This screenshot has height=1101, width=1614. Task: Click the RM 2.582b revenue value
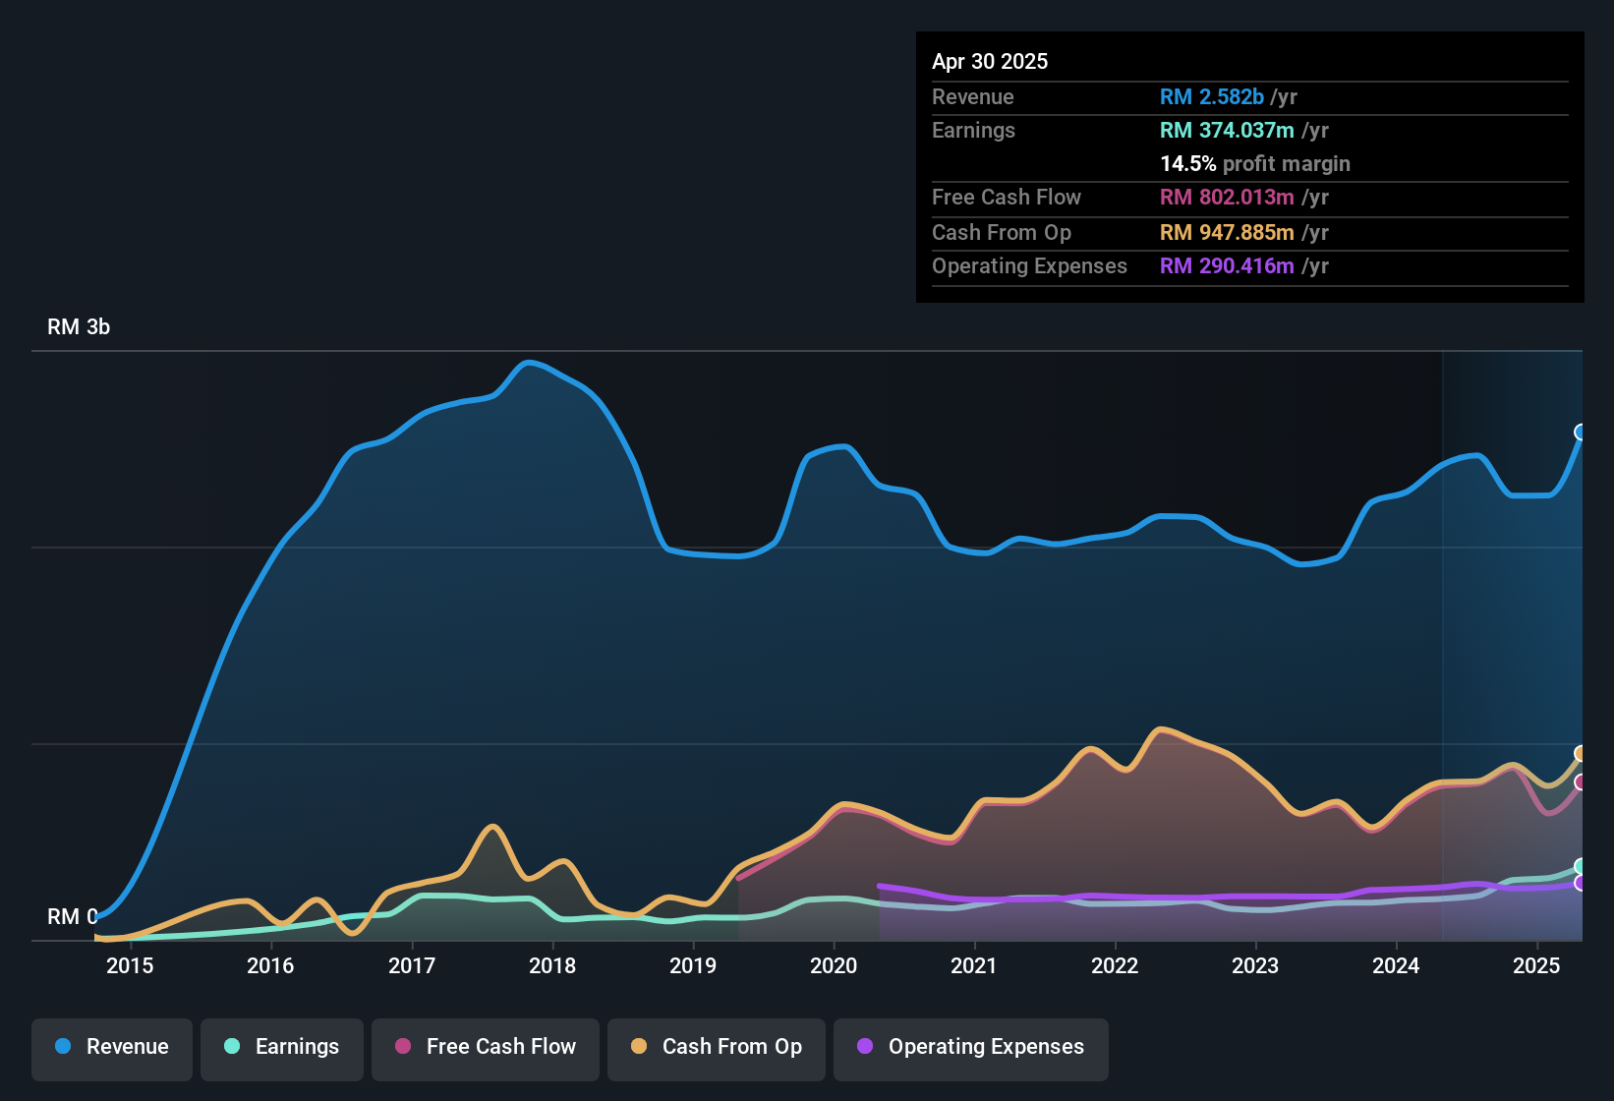[x=1211, y=97]
